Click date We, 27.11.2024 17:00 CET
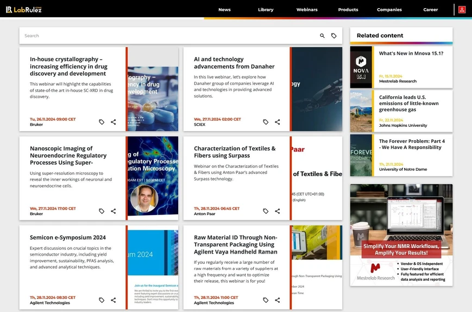 pos(53,209)
